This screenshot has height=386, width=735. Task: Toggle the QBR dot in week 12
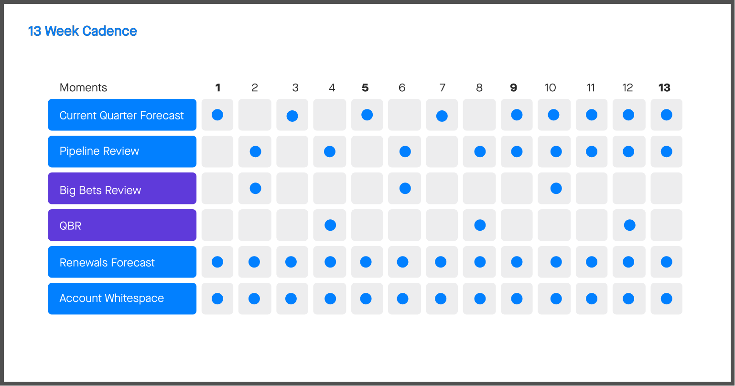click(x=629, y=225)
